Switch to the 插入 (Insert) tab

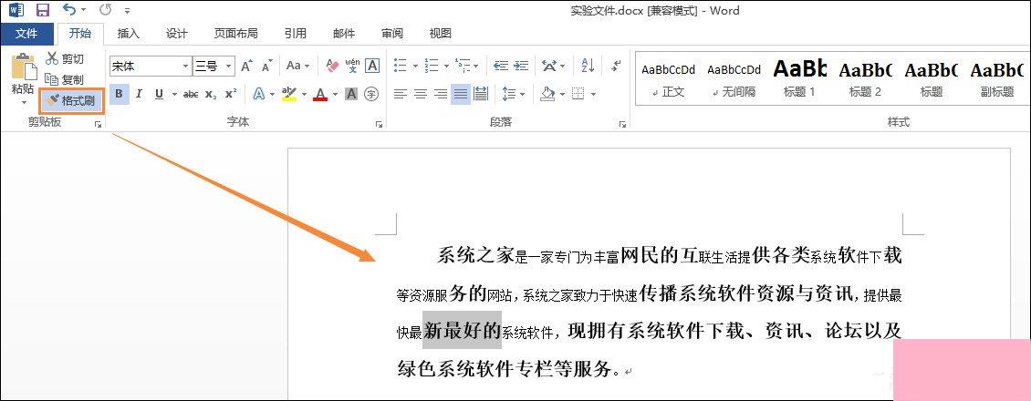point(129,34)
